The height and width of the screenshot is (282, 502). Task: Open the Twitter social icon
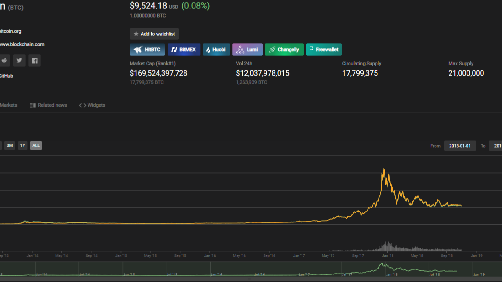19,60
